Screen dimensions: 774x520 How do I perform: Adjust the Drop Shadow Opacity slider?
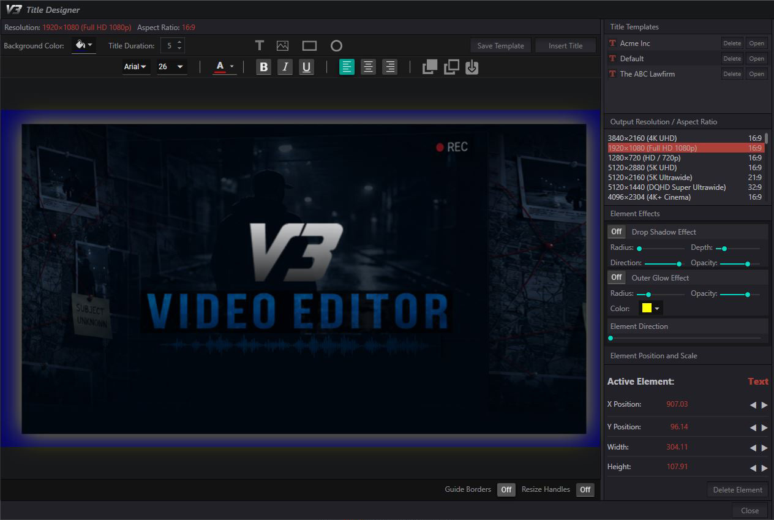pyautogui.click(x=740, y=264)
